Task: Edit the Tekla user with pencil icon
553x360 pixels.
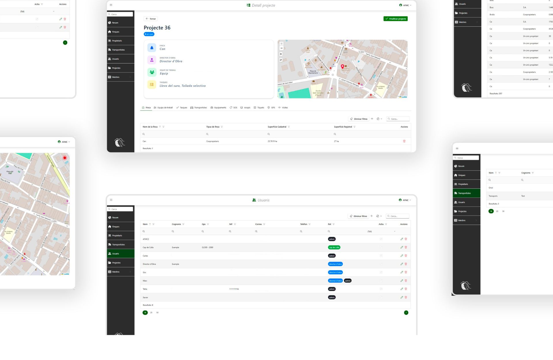Action: point(402,289)
